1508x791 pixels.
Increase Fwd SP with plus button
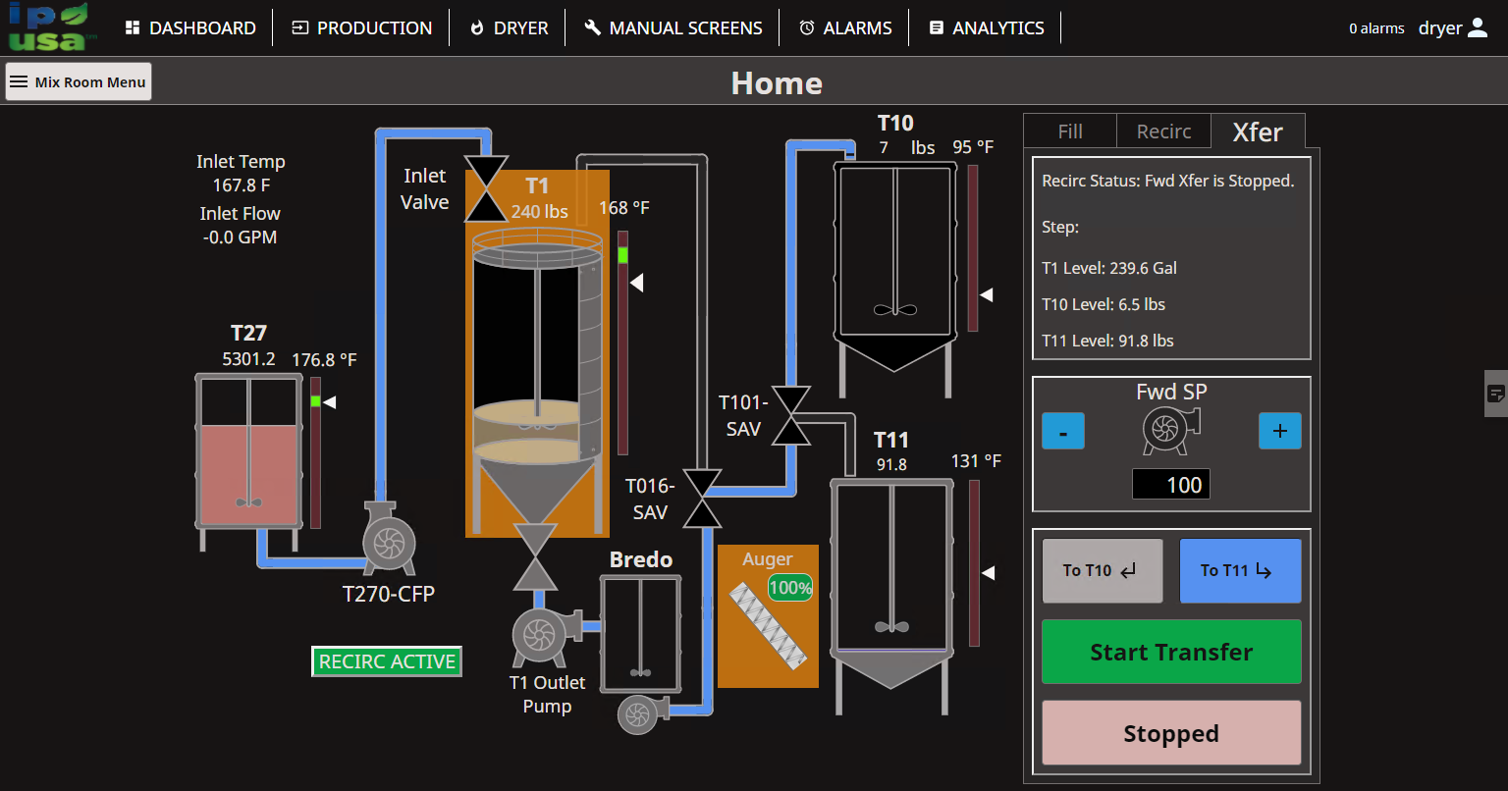[1279, 431]
